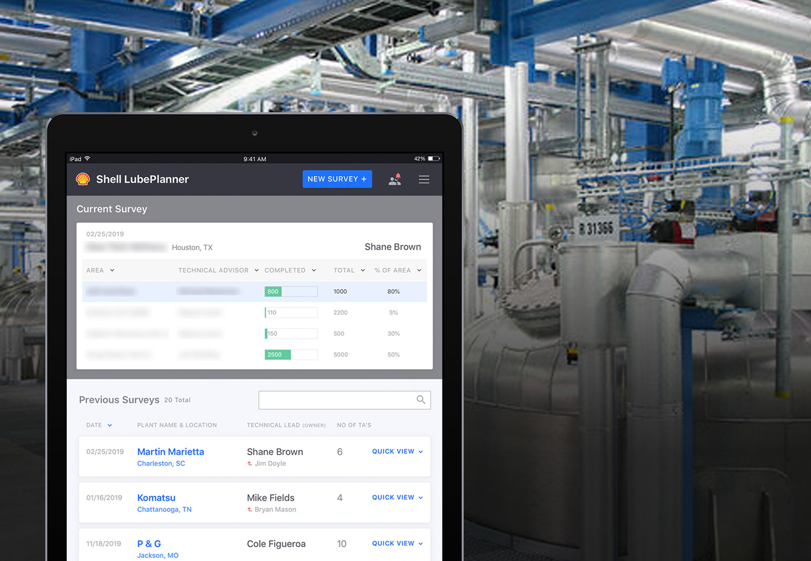This screenshot has height=561, width=811.
Task: Click the Current Survey heading
Action: coord(112,209)
